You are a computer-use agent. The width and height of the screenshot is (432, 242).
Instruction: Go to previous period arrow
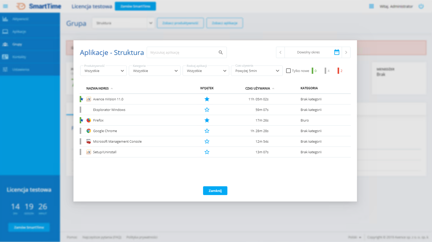[x=280, y=52]
